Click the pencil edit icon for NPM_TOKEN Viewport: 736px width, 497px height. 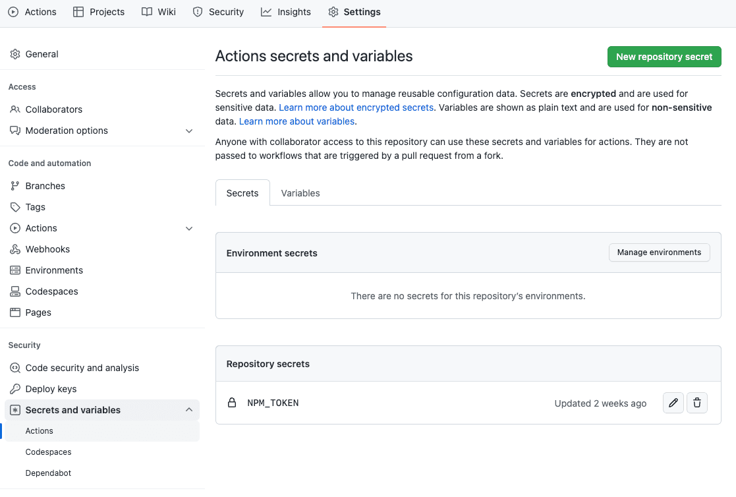click(673, 403)
